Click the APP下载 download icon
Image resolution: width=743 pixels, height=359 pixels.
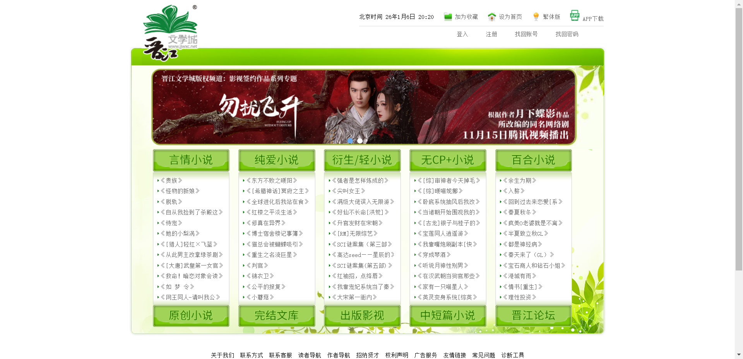coord(574,15)
